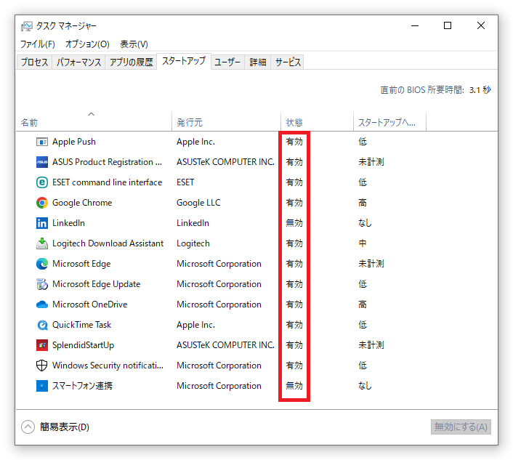Click the ESET publisher cell
This screenshot has width=513, height=460.
pos(185,182)
